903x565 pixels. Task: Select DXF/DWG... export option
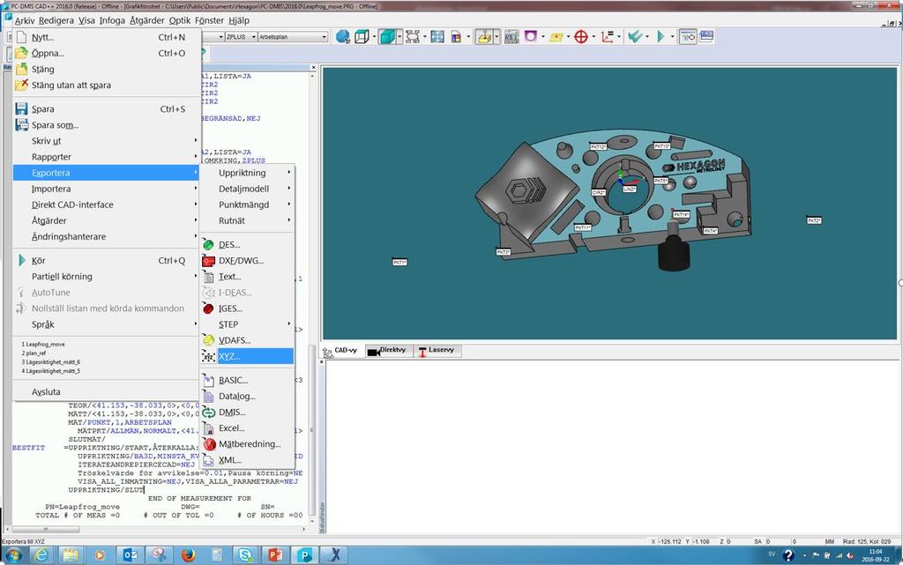tap(248, 261)
